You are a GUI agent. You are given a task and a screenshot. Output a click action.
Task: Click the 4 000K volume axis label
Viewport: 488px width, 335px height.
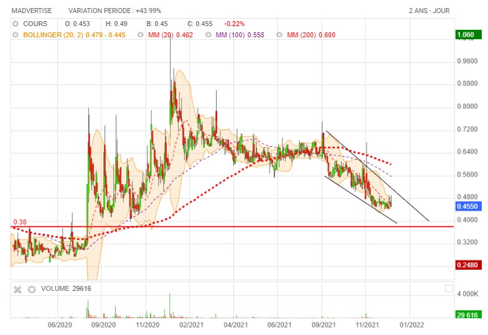point(467,294)
